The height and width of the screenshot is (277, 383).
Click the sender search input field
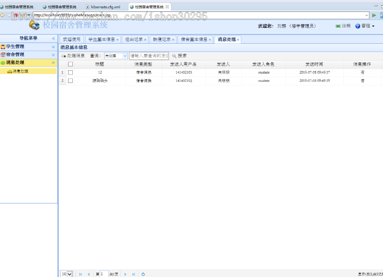[149, 56]
